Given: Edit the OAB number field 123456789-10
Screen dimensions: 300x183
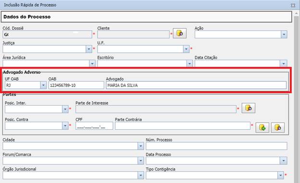Looking at the screenshot, I should click(x=76, y=85).
